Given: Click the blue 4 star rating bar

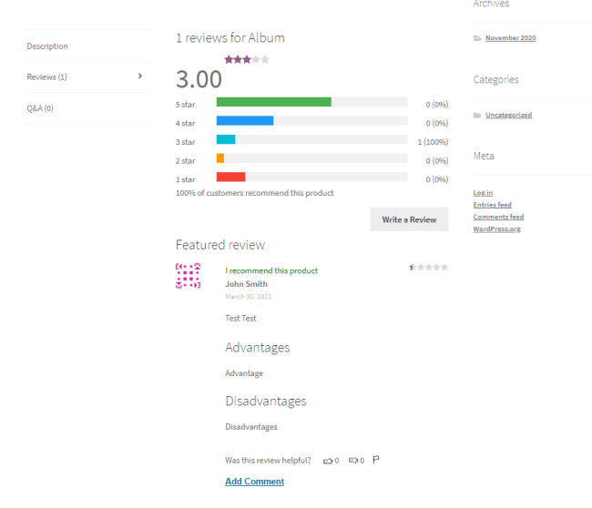Looking at the screenshot, I should click(245, 120).
